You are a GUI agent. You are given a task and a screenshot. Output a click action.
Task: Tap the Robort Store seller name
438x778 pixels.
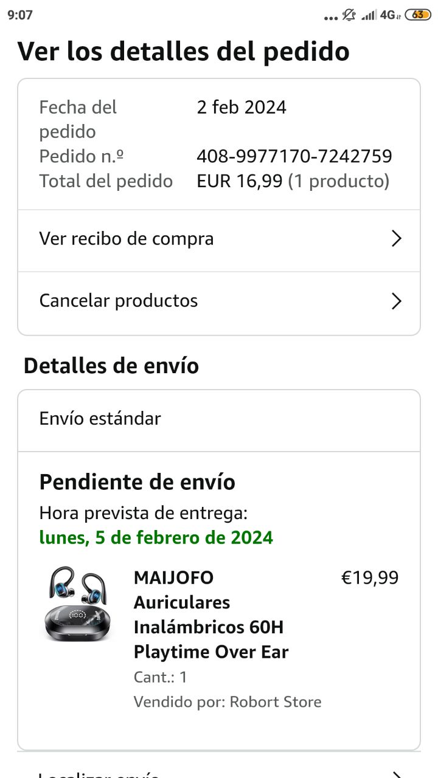(274, 702)
